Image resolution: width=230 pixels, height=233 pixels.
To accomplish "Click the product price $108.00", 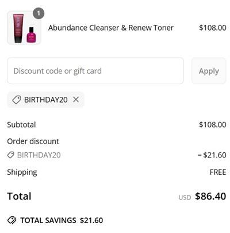I will coord(213,28).
